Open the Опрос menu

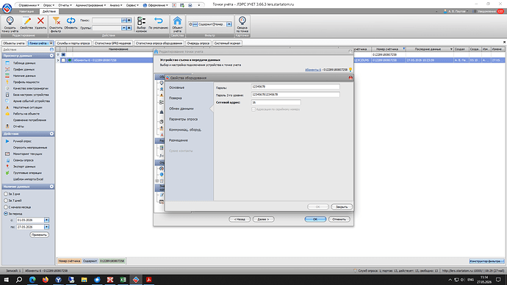(48, 5)
